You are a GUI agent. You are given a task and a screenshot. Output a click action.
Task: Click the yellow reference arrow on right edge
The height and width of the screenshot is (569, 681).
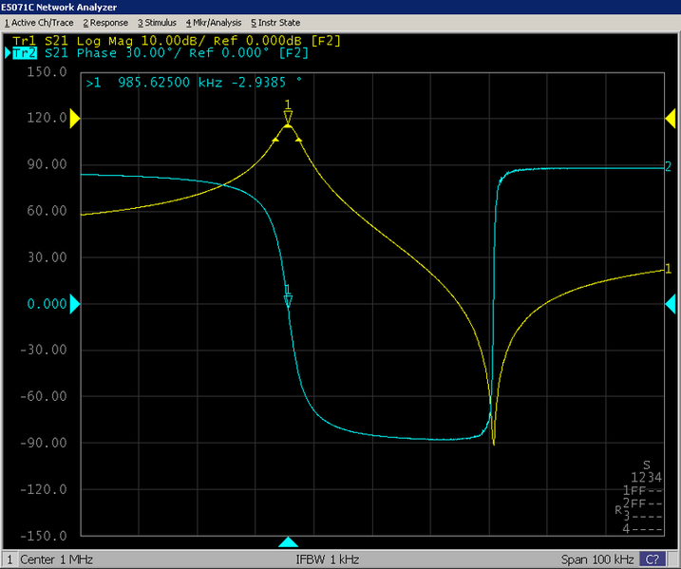tap(670, 118)
